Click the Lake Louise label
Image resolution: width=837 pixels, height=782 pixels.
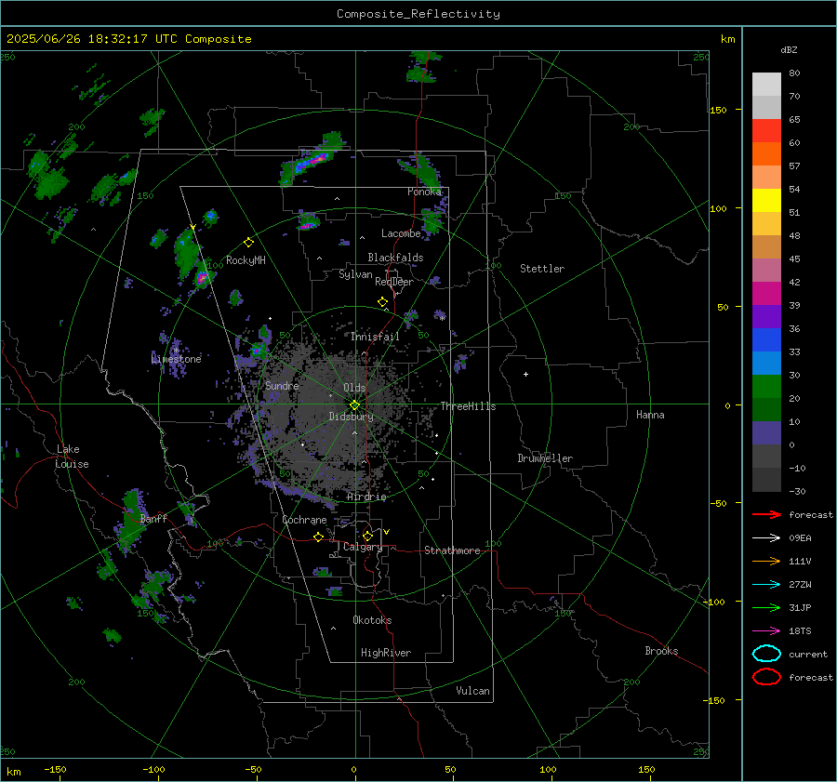pos(72,457)
